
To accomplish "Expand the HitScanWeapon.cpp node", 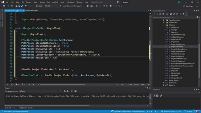I will [166, 35].
